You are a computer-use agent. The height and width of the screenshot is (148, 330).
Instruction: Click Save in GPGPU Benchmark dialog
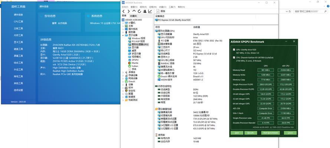click(x=237, y=133)
